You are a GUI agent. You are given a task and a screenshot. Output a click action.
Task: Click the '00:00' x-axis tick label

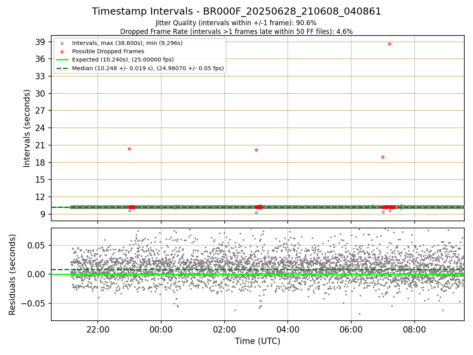point(161,329)
